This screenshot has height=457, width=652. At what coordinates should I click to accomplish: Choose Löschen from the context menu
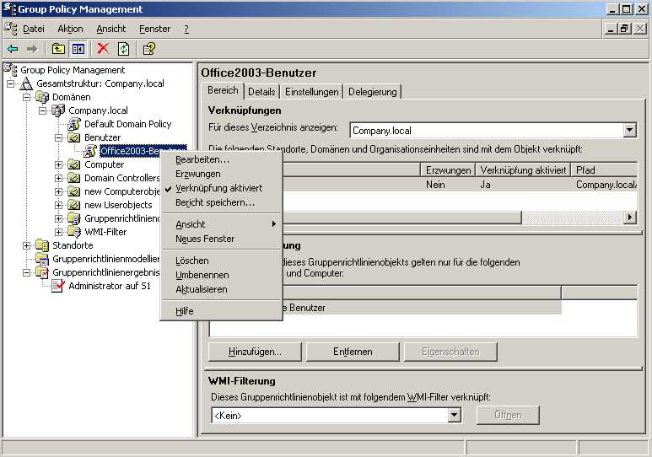(221, 261)
